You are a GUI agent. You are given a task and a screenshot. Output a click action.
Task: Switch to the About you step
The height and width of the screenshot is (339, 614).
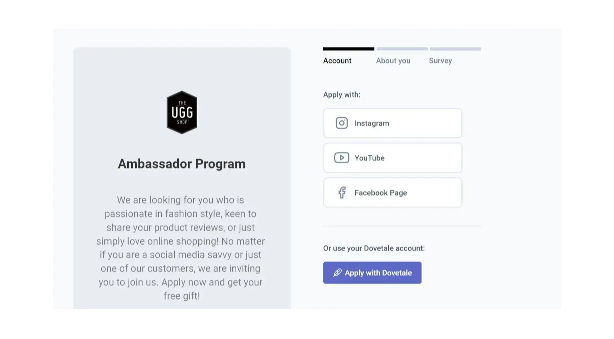click(393, 60)
